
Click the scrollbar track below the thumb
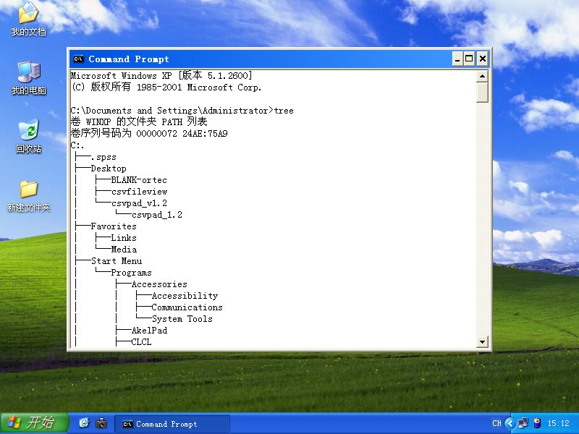coord(482,219)
